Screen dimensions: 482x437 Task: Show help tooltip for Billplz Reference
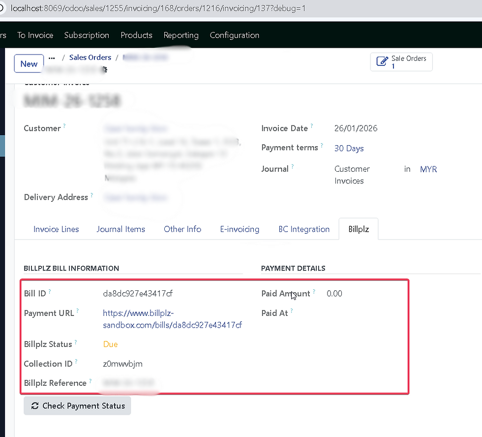coord(90,380)
